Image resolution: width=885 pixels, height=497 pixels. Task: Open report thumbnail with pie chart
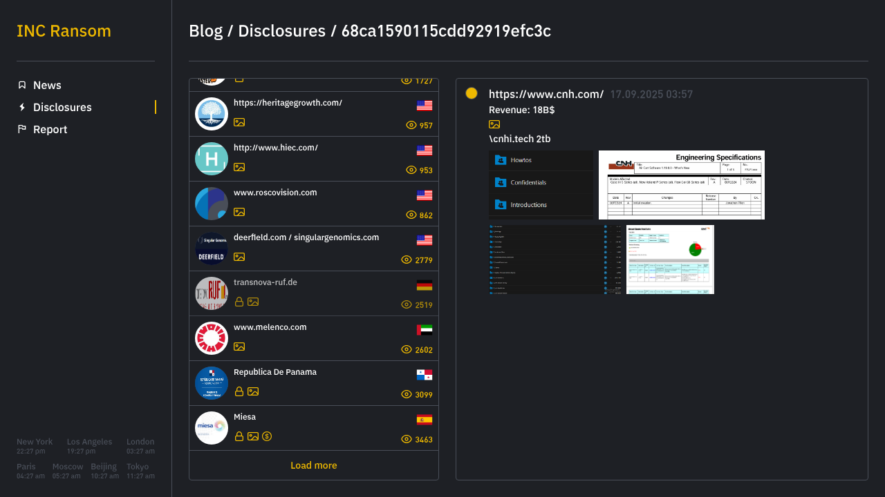coord(670,260)
